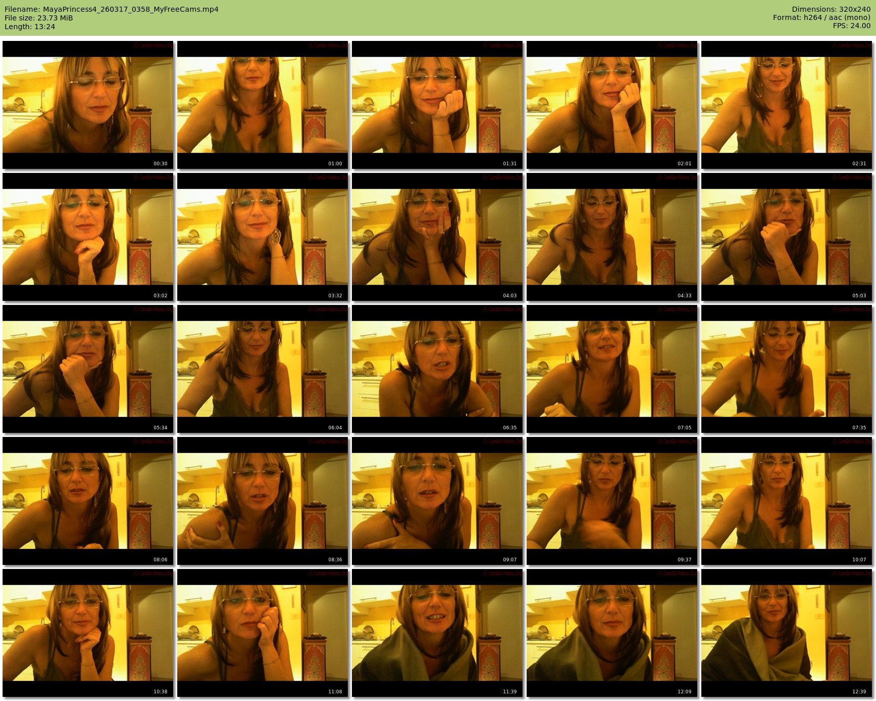
Task: Click the frame marked 09:07
Action: click(437, 501)
